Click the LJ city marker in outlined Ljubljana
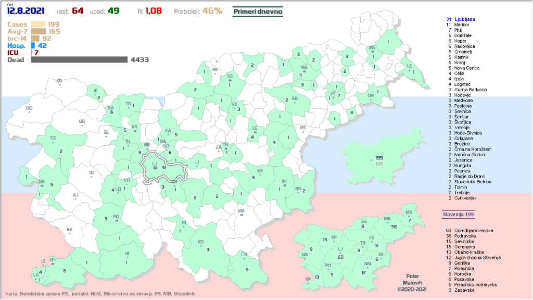This screenshot has width=533, height=300. (155, 168)
